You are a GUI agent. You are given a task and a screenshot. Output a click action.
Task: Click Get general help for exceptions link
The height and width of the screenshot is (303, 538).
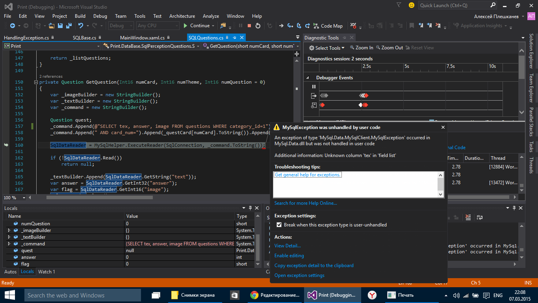[x=308, y=175]
